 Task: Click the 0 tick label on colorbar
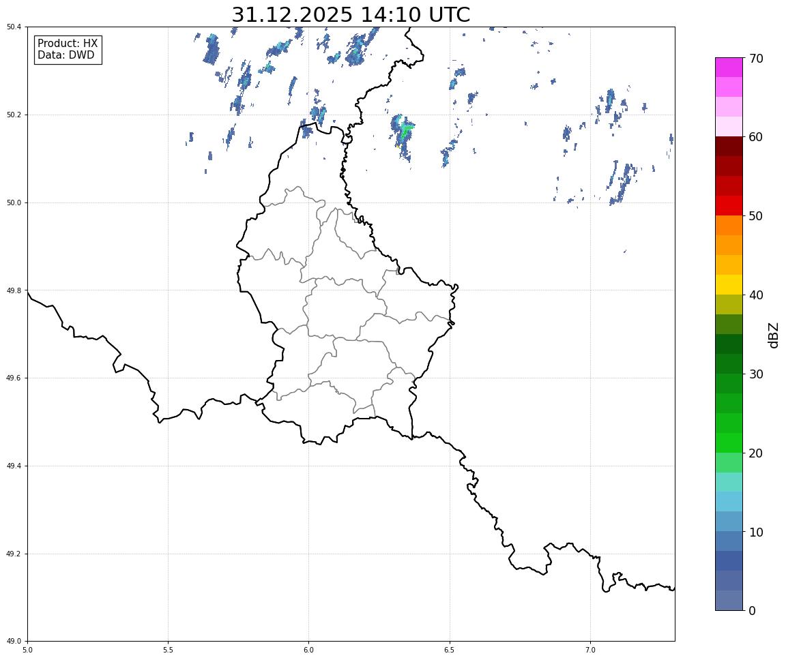tap(753, 611)
